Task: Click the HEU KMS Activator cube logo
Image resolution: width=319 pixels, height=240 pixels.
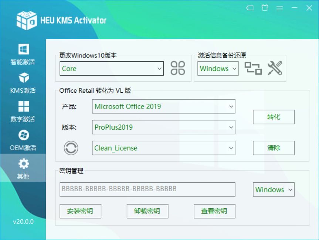Action: [x=27, y=20]
